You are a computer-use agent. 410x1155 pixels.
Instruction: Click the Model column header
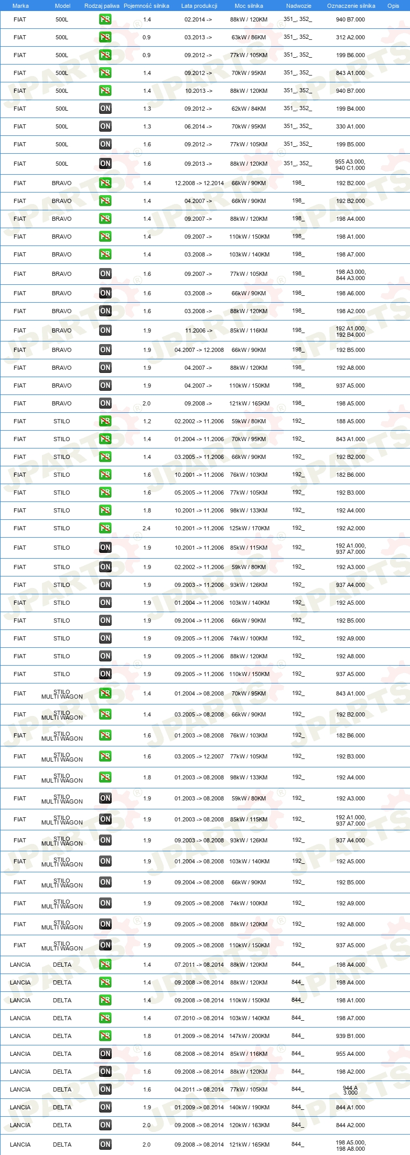click(62, 6)
